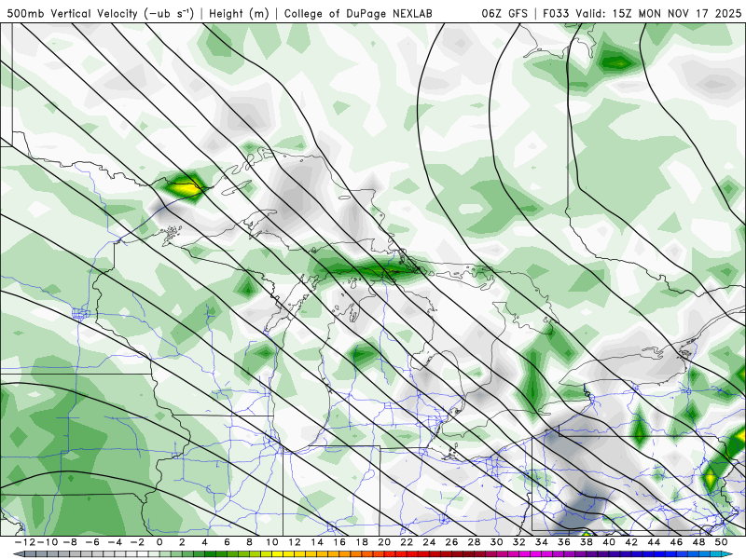Viewport: 746px width, 559px height.
Task: Click the "0" color scale label
Action: [x=159, y=542]
